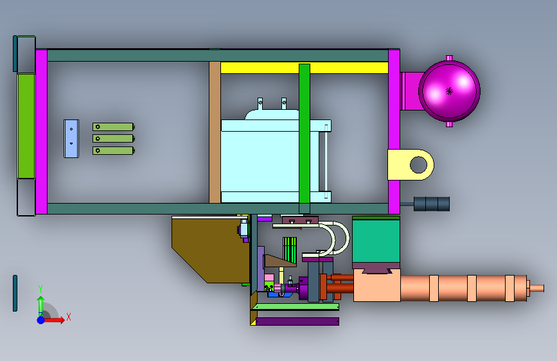Click the blue Z axis ball of triad
Screen dimensions: 557x361
point(40,320)
